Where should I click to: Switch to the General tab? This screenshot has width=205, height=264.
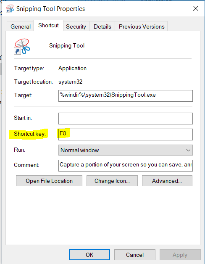pos(21,26)
